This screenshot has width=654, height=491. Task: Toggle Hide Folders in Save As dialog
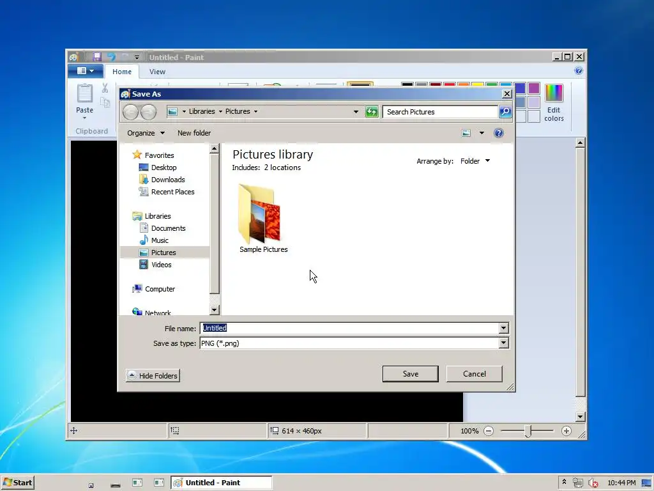(x=153, y=375)
